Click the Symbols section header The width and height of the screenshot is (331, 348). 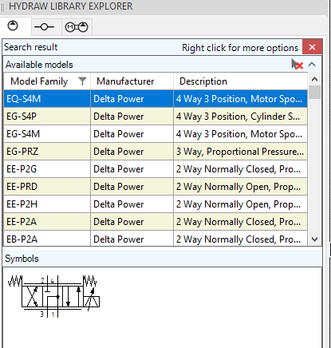coord(162,259)
